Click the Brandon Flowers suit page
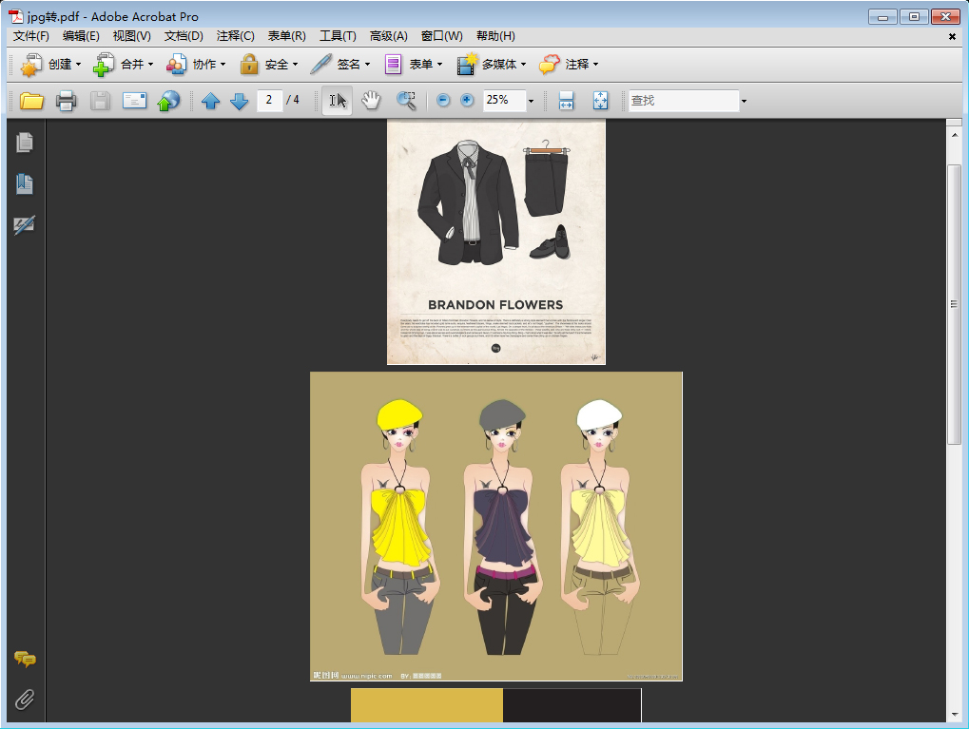969x729 pixels. coord(496,242)
